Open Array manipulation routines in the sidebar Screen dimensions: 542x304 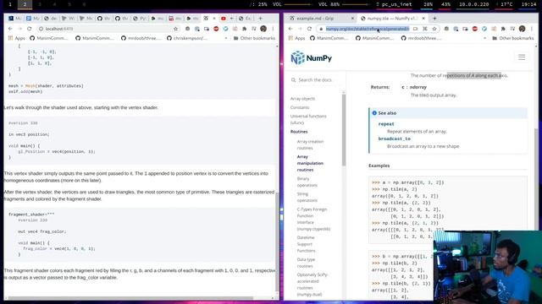[x=310, y=163]
